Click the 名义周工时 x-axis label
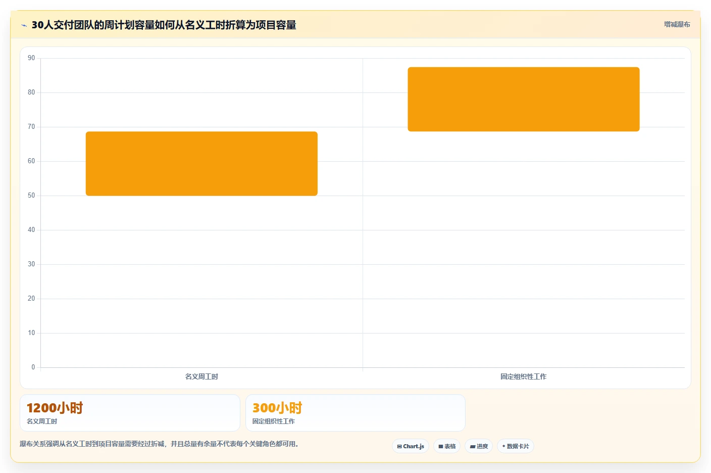 201,376
